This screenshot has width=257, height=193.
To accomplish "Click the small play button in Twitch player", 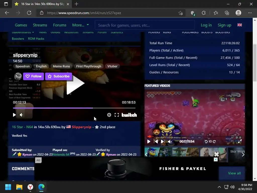I will [14, 115].
